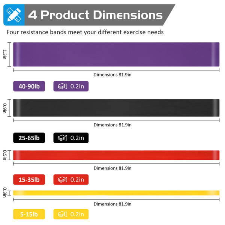
Task: Click the purple resistance band
Action: [116, 55]
